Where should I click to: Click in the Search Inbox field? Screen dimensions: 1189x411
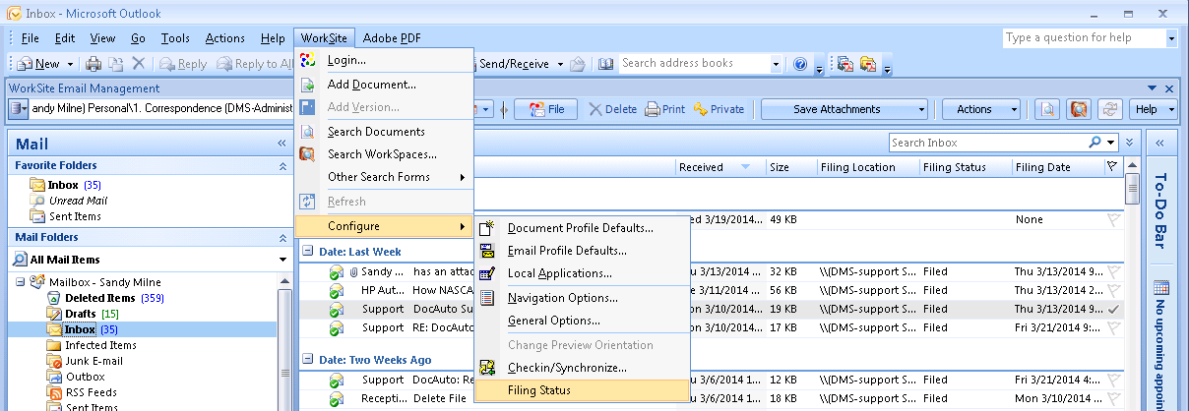coord(987,143)
